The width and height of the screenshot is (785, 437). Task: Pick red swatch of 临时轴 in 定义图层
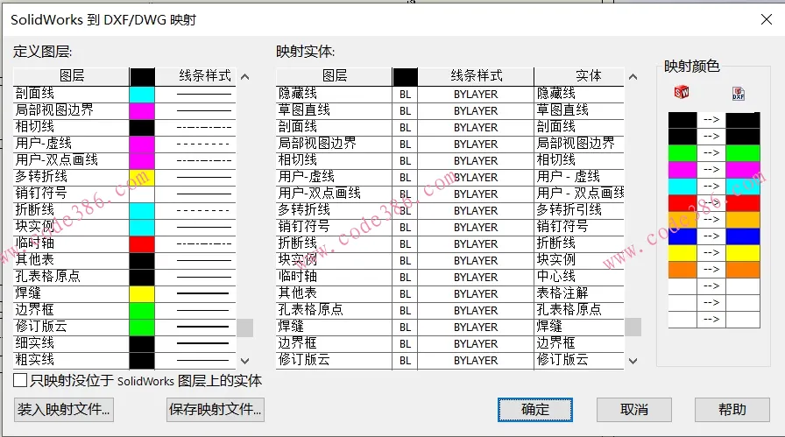coord(142,243)
